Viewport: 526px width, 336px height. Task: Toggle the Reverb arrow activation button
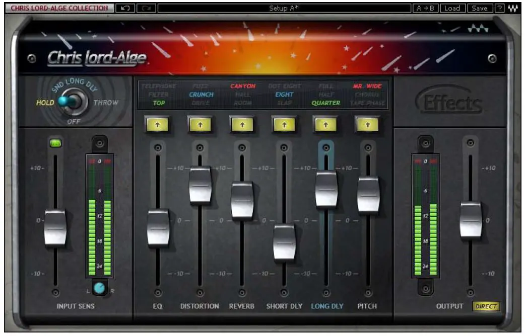click(241, 124)
